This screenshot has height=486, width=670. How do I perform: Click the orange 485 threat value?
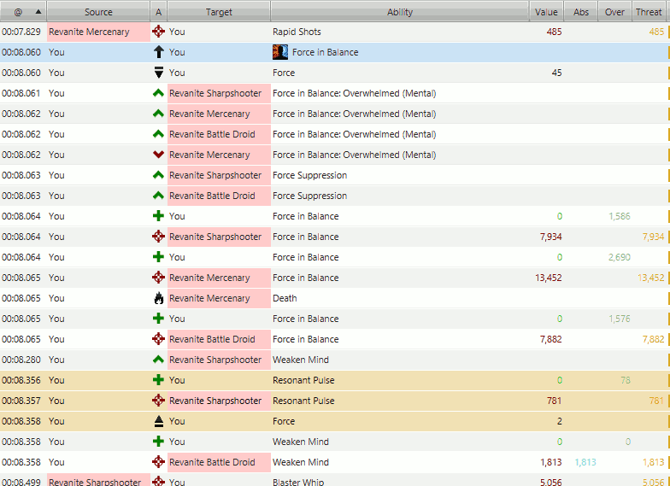(x=656, y=32)
